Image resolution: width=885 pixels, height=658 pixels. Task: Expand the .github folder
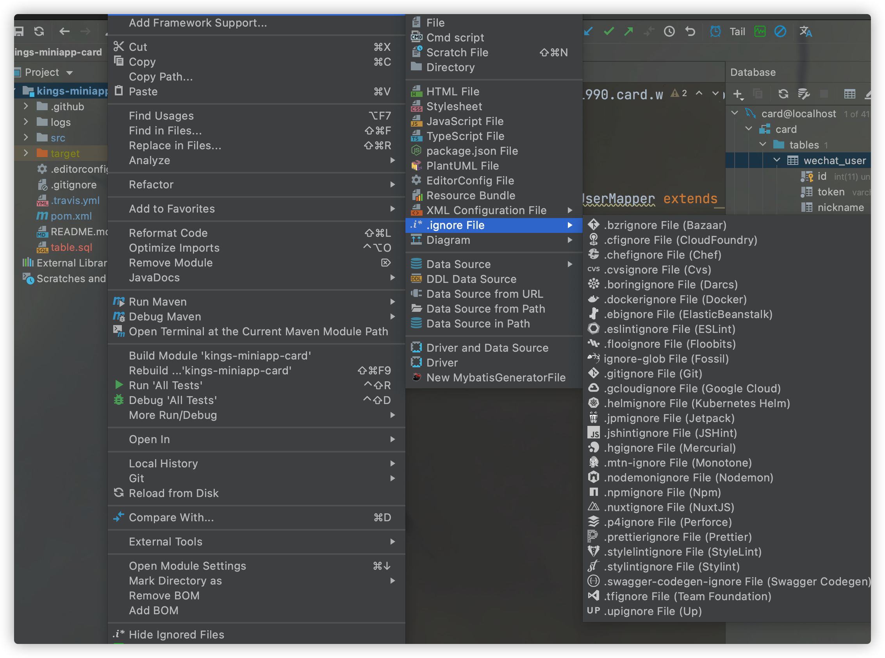(26, 106)
